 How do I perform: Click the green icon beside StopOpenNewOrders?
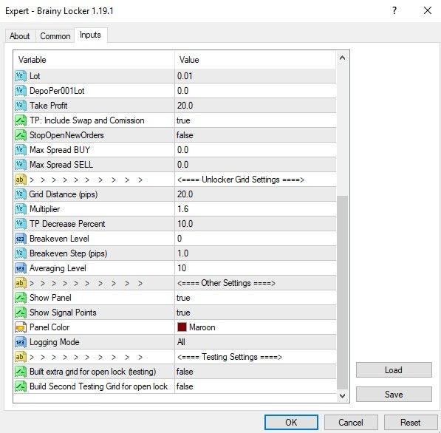(21, 135)
